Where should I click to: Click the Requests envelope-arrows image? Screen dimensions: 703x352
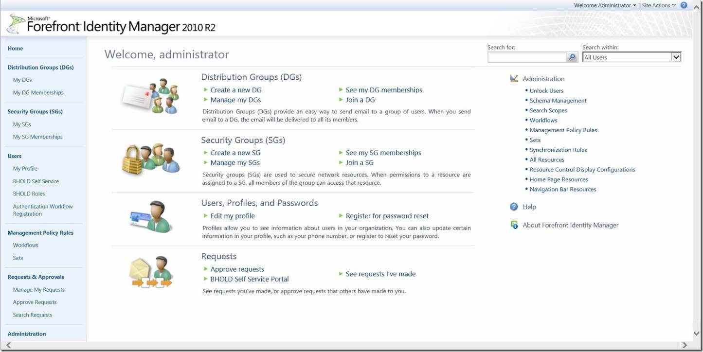(151, 272)
